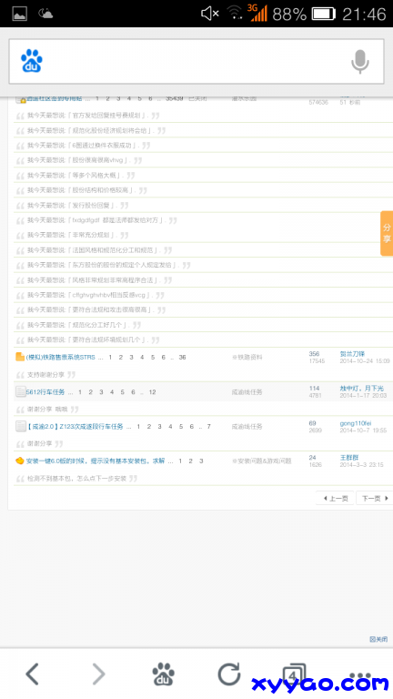Click the reply count 356 on the STRS row

pyautogui.click(x=314, y=353)
